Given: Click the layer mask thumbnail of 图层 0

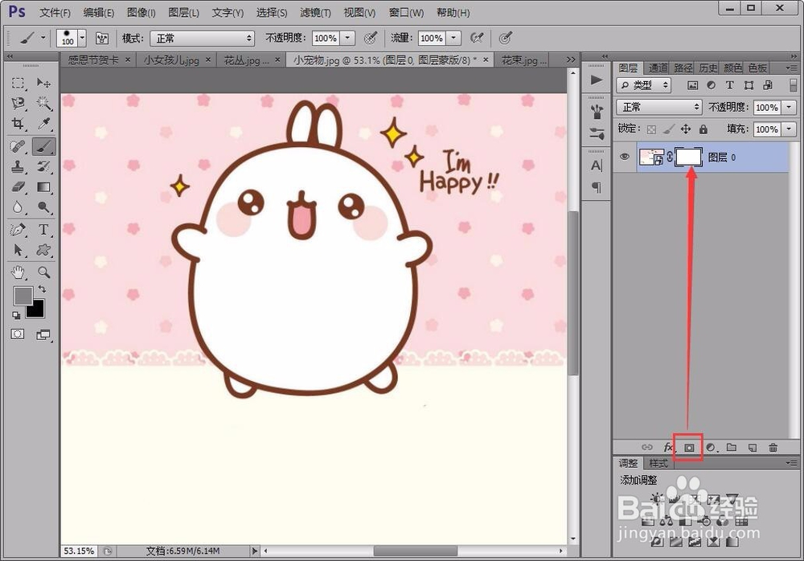Looking at the screenshot, I should (689, 157).
